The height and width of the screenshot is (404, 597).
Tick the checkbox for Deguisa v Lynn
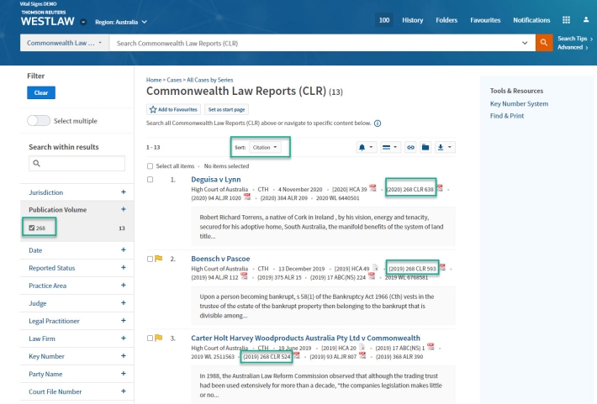coord(150,180)
